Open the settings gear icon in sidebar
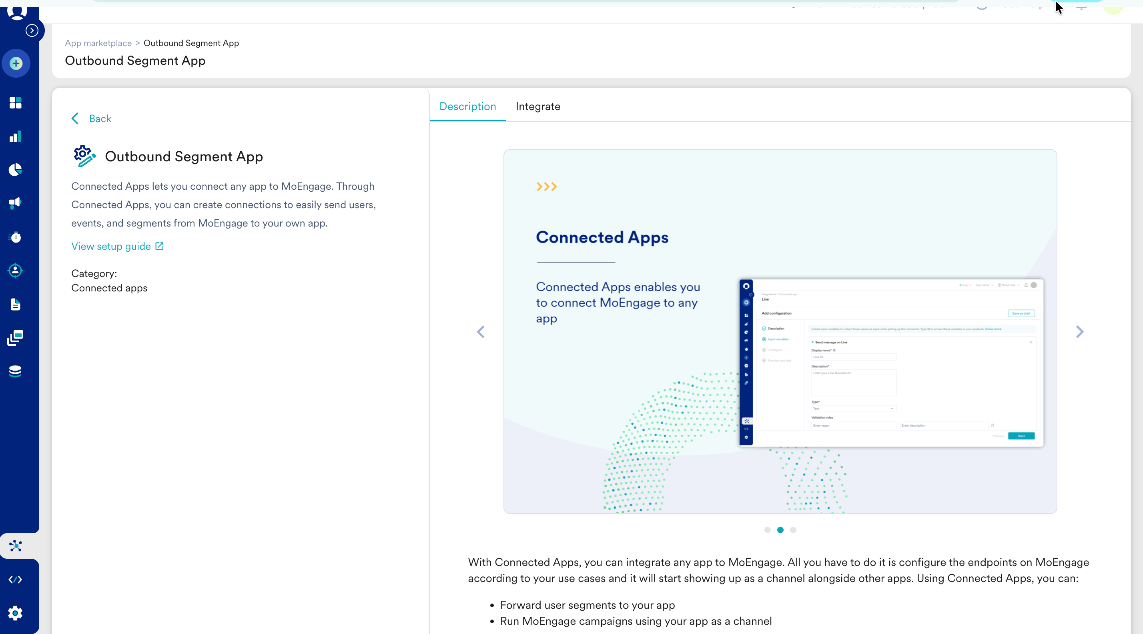Screen dimensions: 1143x634 [16, 613]
